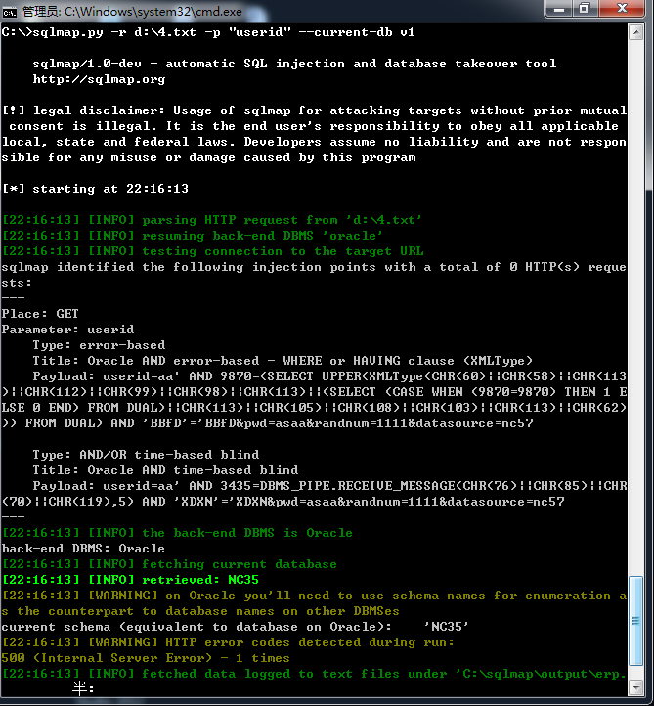Click the 'current schema' result line
The image size is (654, 706).
(x=235, y=627)
